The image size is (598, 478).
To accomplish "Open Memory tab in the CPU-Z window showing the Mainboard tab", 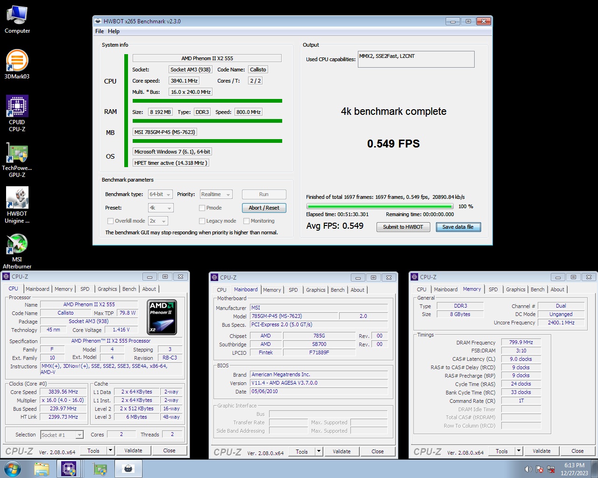I will click(x=272, y=290).
